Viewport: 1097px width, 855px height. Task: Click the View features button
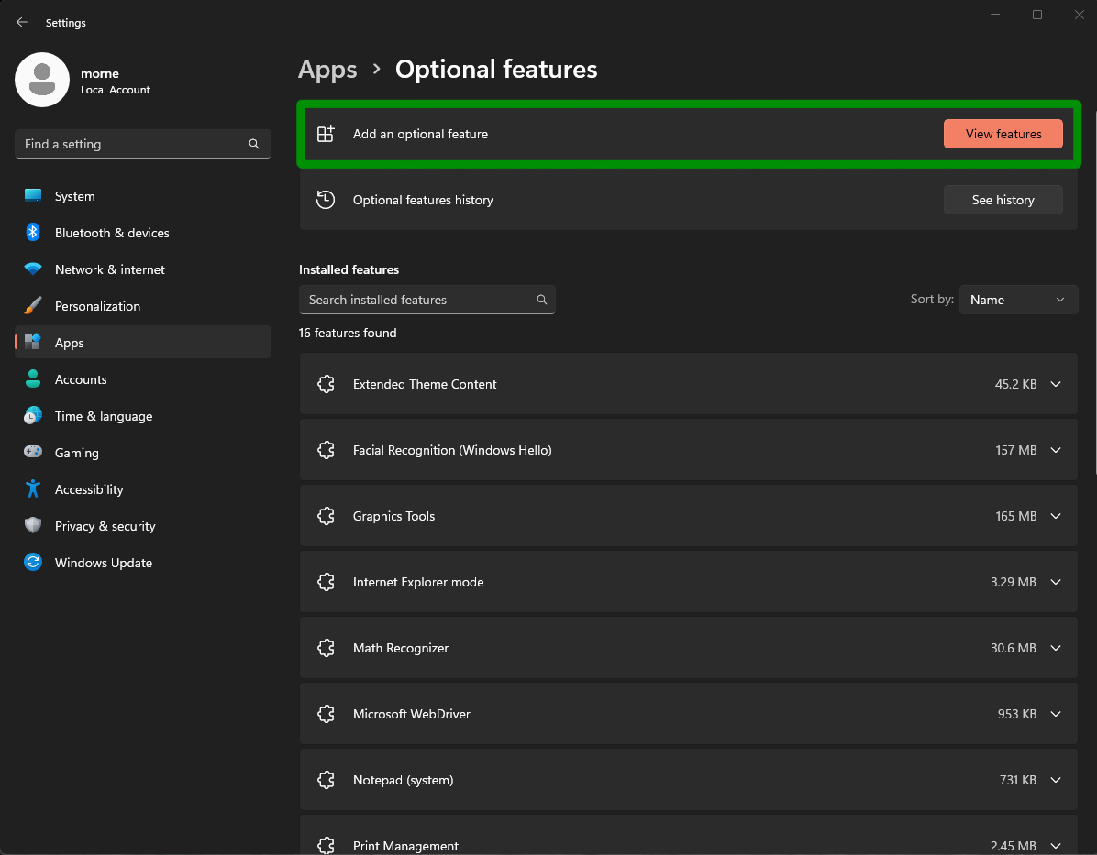1003,134
